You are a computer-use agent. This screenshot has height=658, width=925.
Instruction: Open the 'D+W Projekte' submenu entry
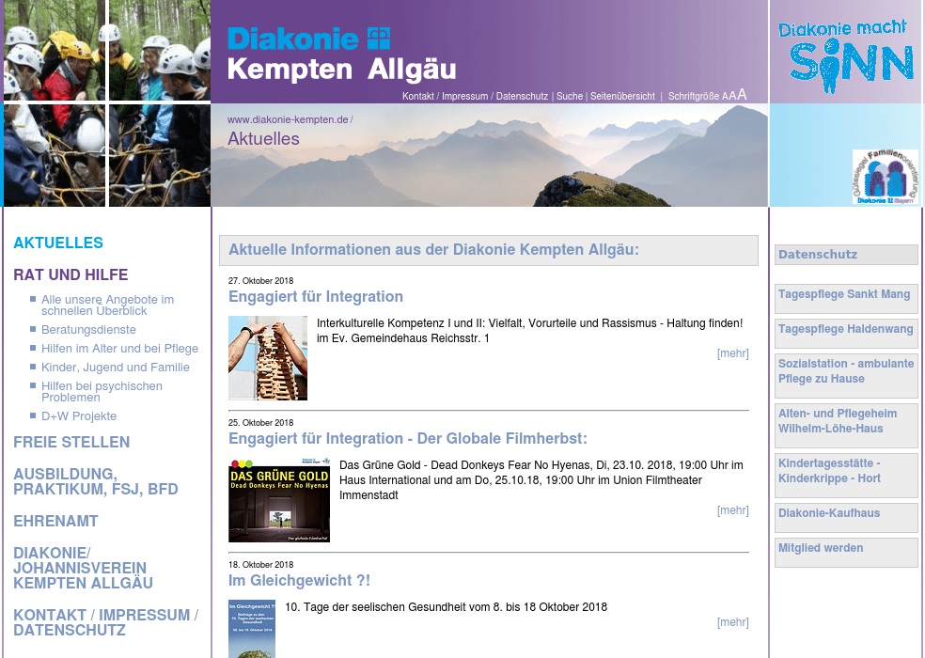[x=79, y=416]
